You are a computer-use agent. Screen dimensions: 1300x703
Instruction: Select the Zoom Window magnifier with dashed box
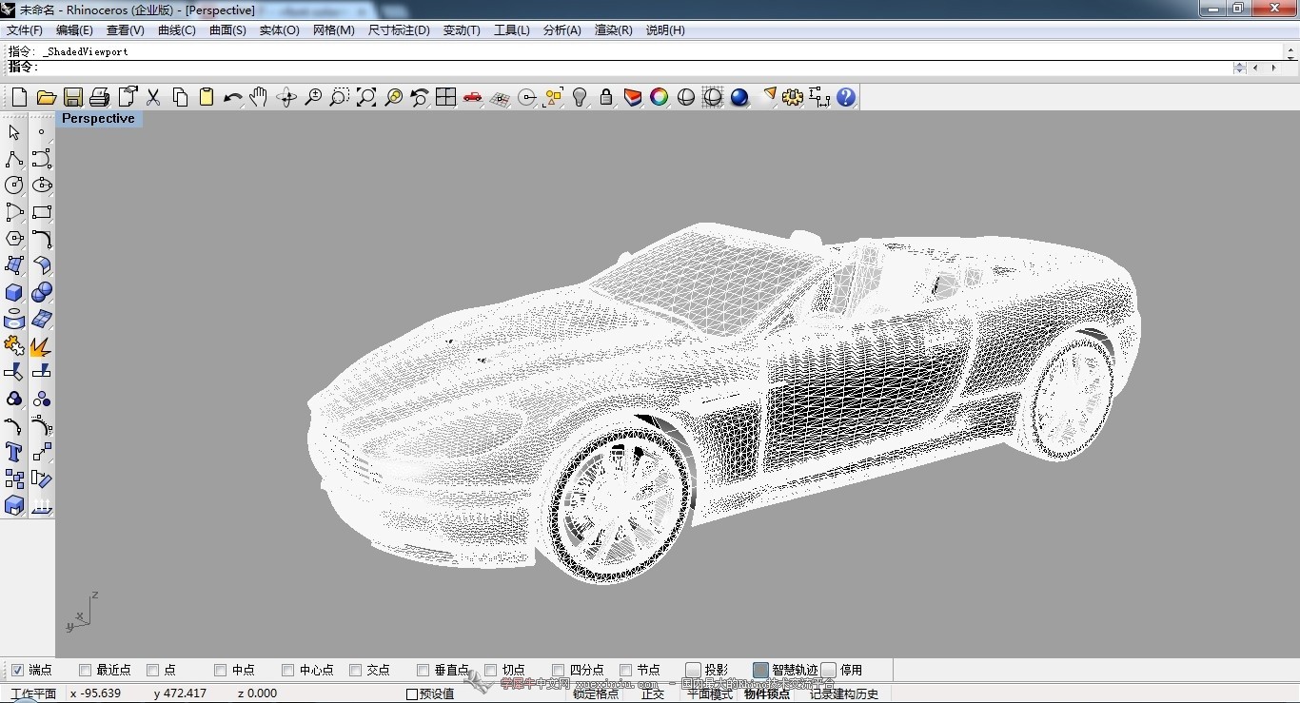tap(339, 97)
